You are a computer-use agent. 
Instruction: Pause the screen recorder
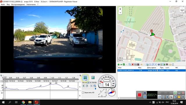pos(145,97)
